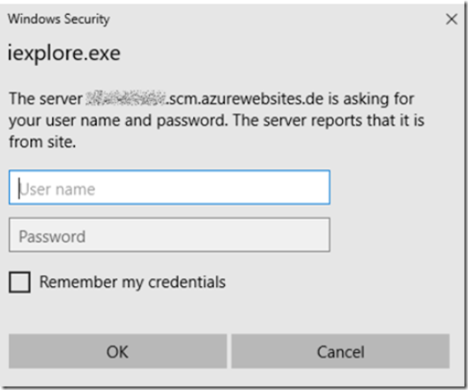Dismiss the dialog with Cancel

pyautogui.click(x=340, y=351)
